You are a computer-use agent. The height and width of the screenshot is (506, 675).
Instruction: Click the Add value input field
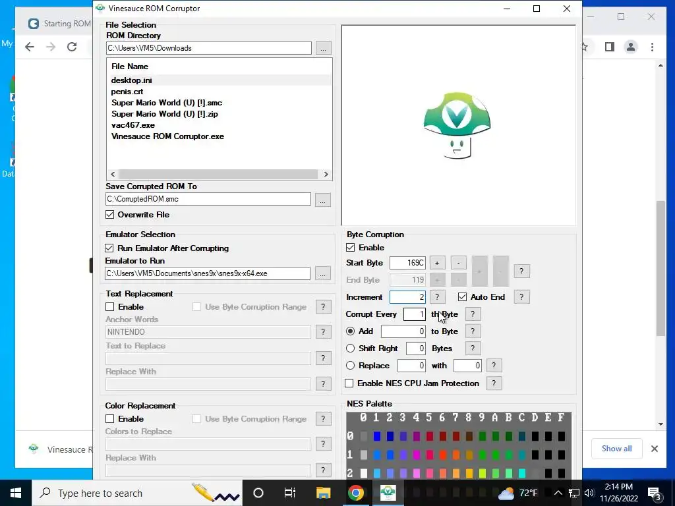click(x=403, y=331)
